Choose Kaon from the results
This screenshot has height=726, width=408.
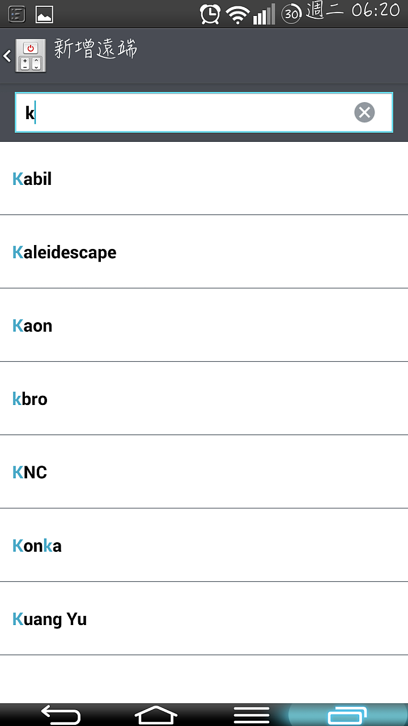[x=204, y=325]
